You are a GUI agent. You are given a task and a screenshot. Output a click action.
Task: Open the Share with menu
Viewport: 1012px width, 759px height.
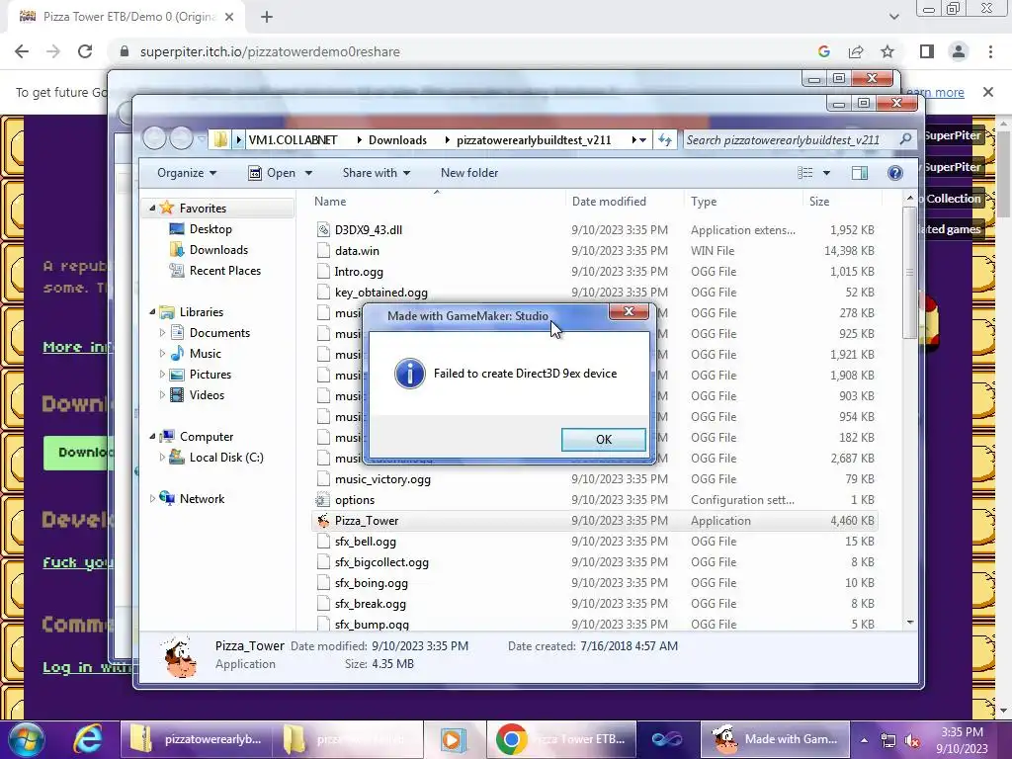377,173
